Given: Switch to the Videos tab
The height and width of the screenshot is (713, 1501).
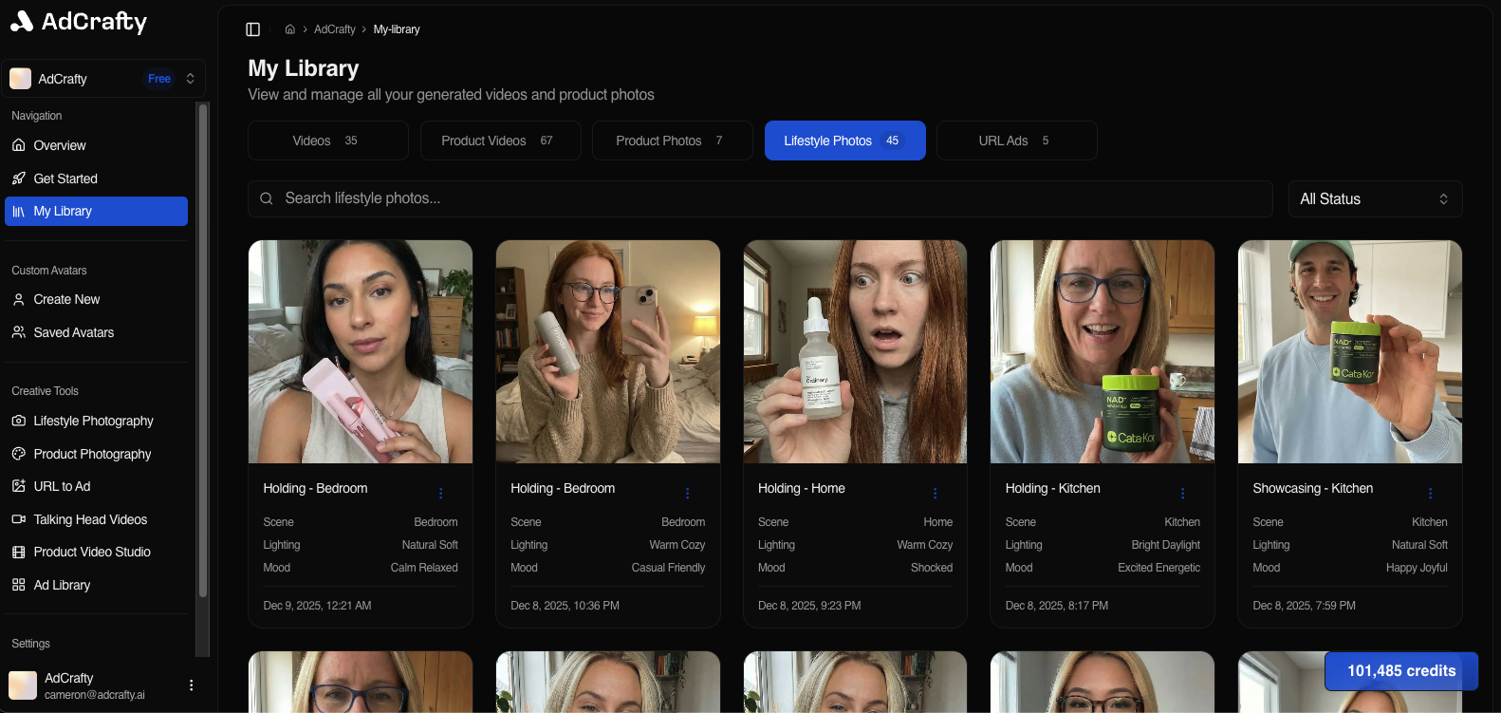Looking at the screenshot, I should 328,141.
